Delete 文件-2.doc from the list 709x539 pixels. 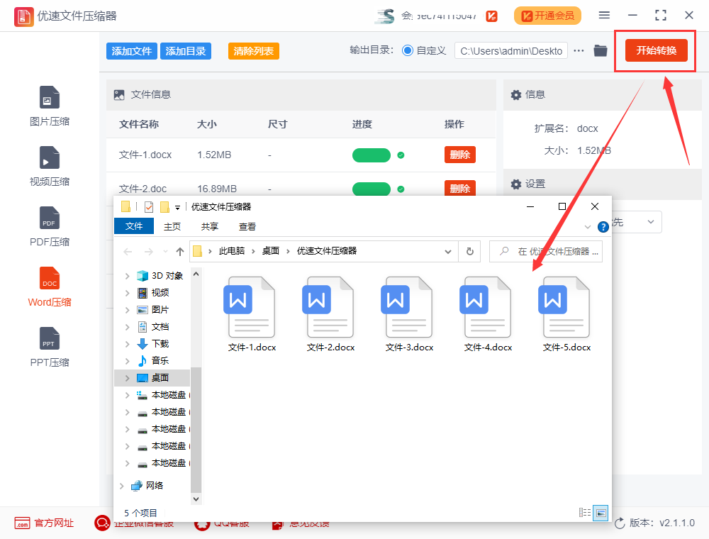460,188
